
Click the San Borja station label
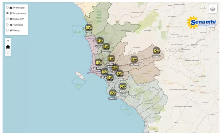click(x=110, y=83)
